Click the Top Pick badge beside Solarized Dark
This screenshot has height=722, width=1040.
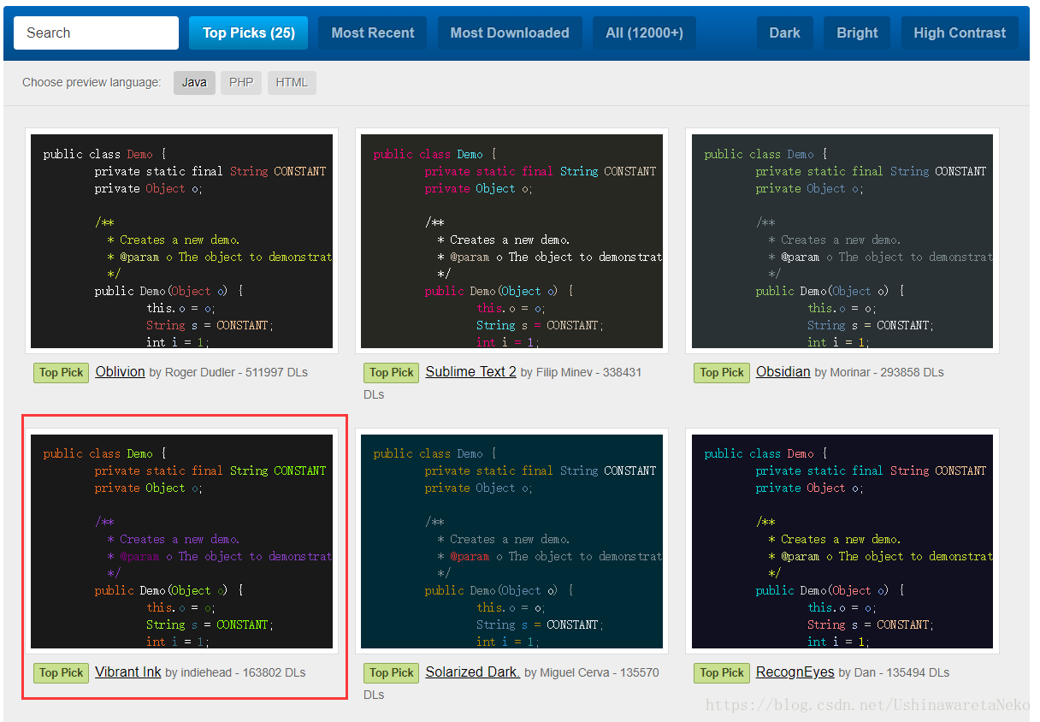pyautogui.click(x=391, y=673)
